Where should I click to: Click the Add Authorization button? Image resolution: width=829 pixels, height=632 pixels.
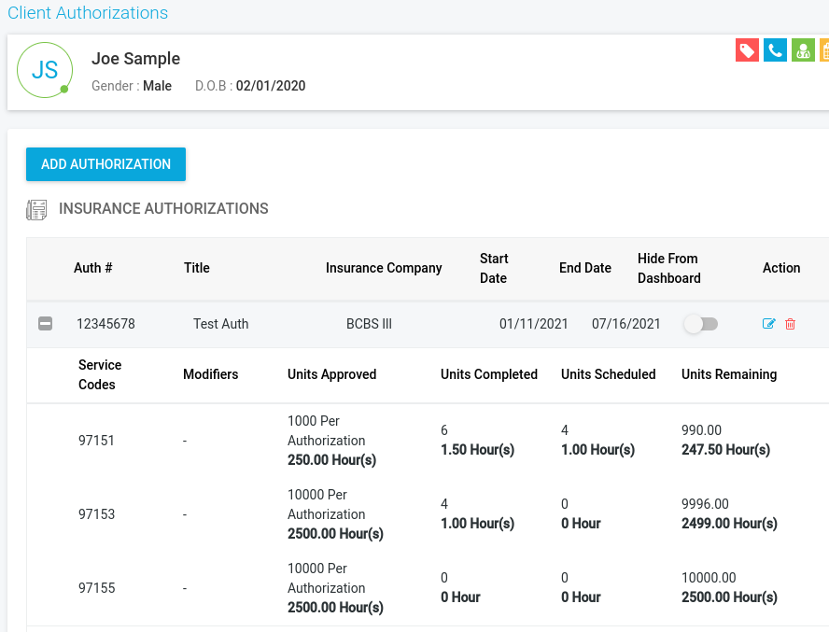click(x=105, y=164)
